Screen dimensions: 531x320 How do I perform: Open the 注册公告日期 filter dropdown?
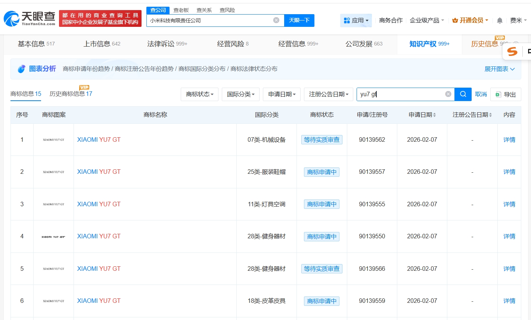pyautogui.click(x=329, y=94)
